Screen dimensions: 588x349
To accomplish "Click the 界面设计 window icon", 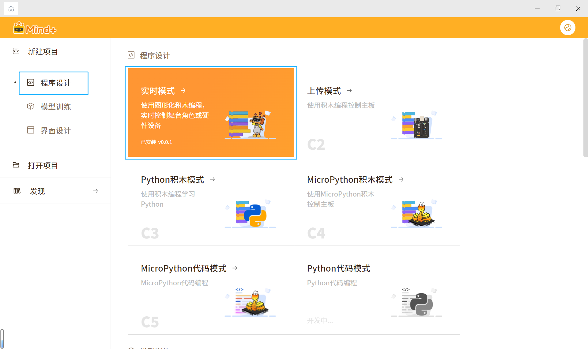I will click(31, 130).
